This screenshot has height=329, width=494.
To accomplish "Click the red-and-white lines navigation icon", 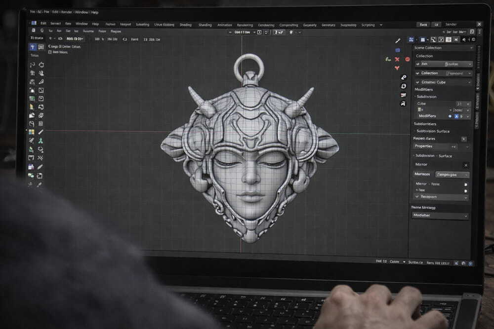I will click(403, 95).
